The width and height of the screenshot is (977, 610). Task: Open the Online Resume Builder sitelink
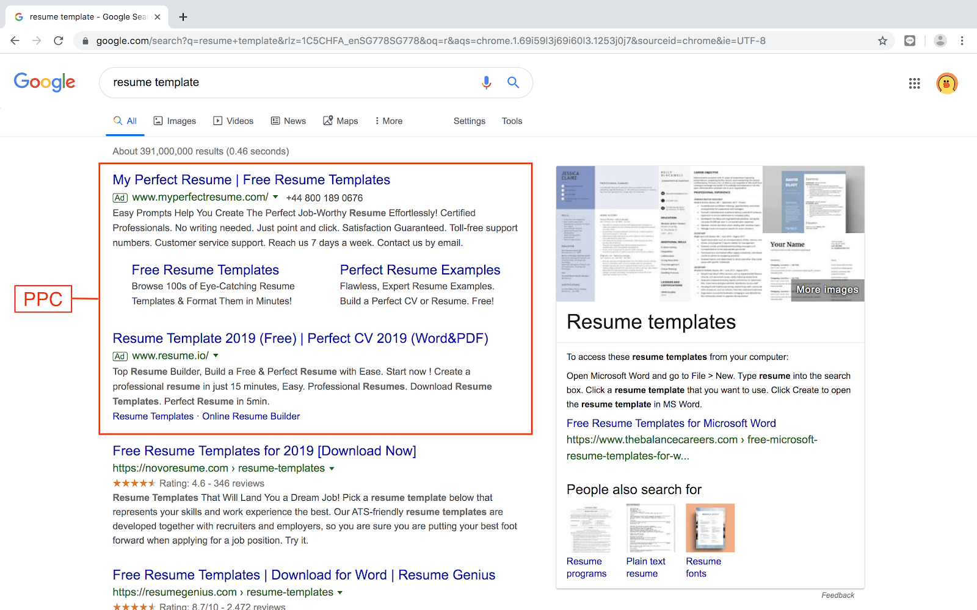251,416
